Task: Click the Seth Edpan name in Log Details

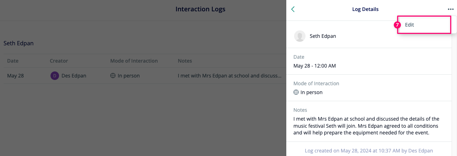Action: coord(323,36)
